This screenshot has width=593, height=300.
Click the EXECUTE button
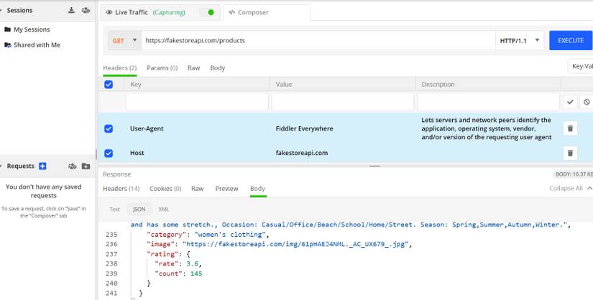tap(571, 40)
